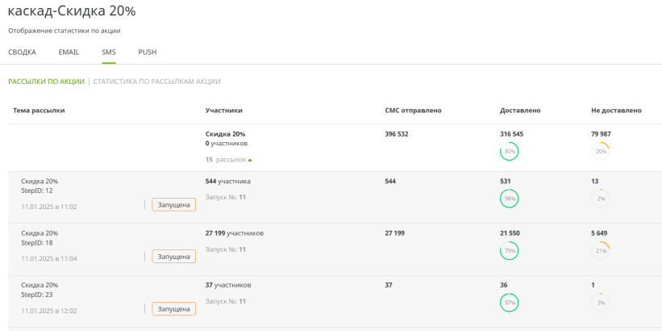The height and width of the screenshot is (331, 662).
Task: Click Запущена status for StepID 18
Action: coord(173,257)
